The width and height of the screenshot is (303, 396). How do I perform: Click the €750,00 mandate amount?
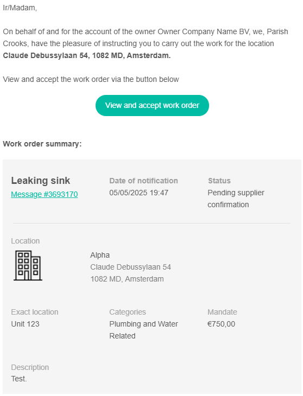[x=222, y=324]
